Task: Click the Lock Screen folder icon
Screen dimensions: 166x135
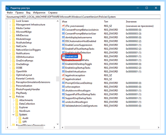Action: 14,21
